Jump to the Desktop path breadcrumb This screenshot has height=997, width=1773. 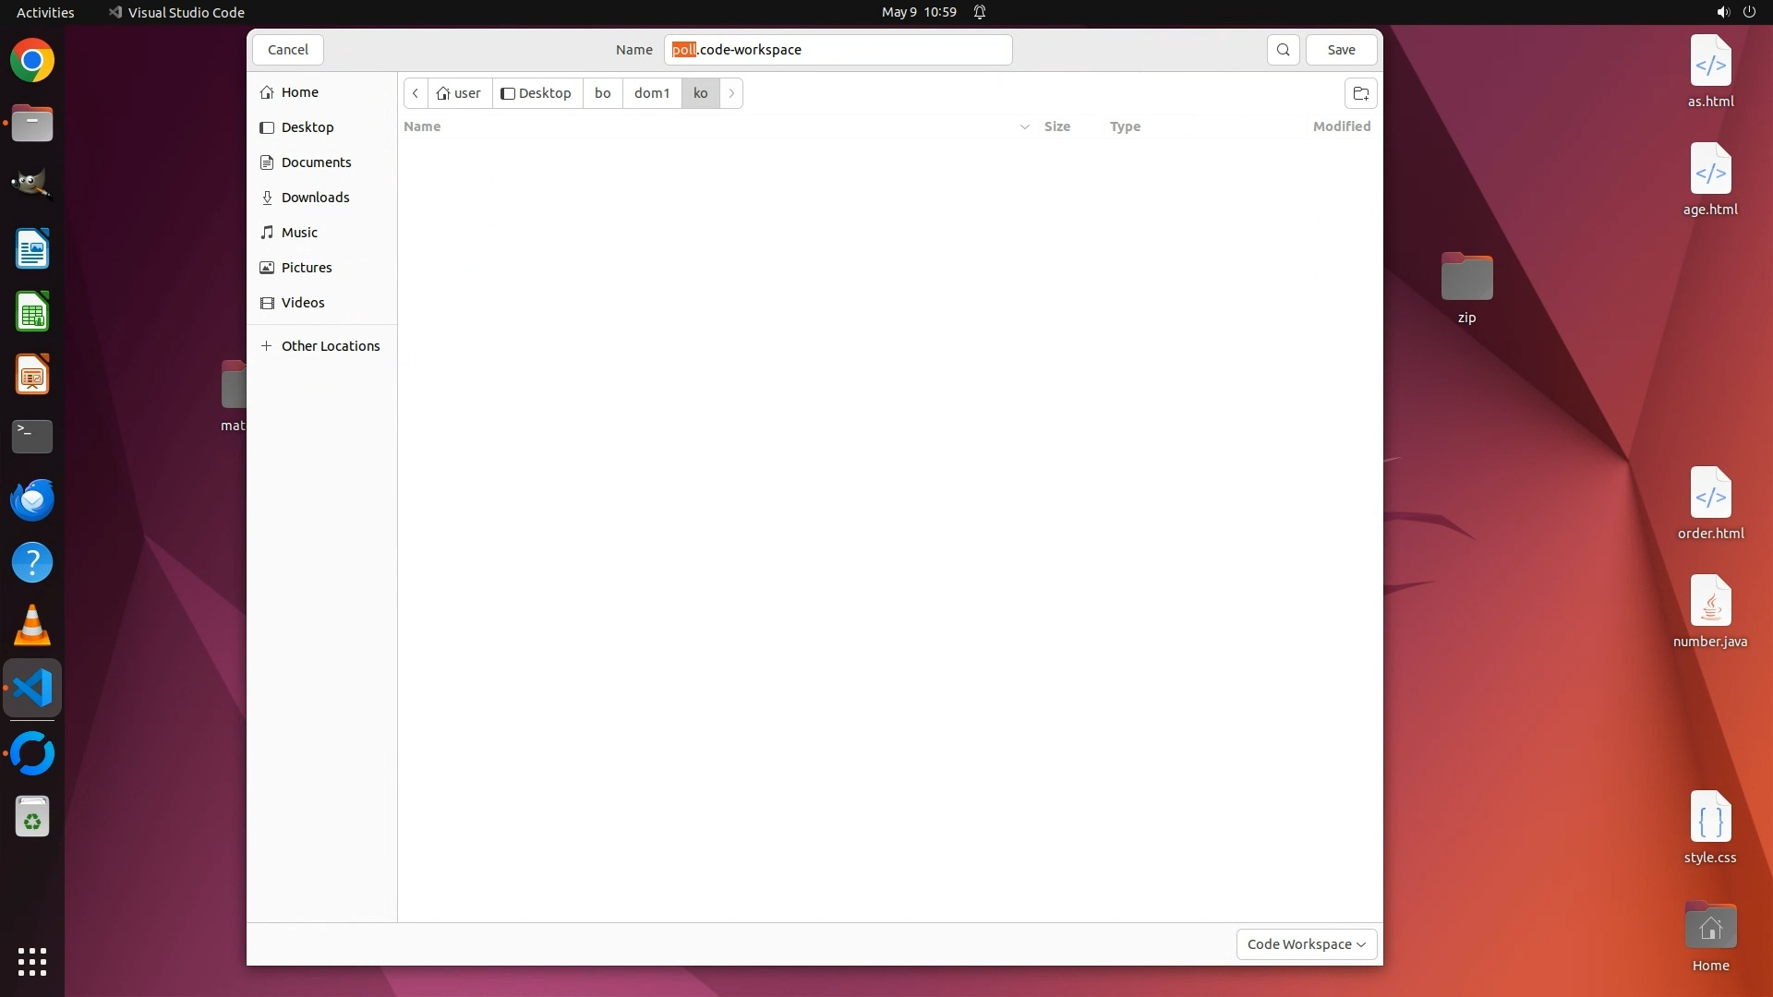pos(537,93)
